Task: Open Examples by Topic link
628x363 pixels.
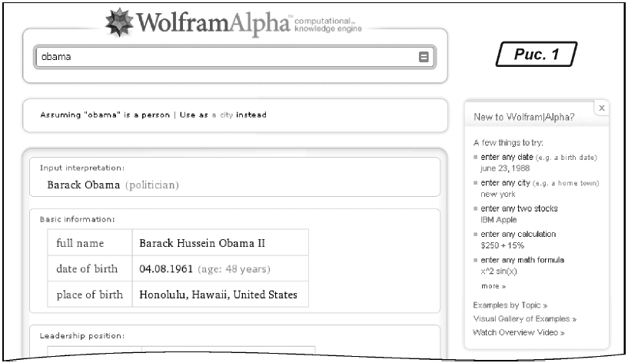Action: pyautogui.click(x=509, y=305)
